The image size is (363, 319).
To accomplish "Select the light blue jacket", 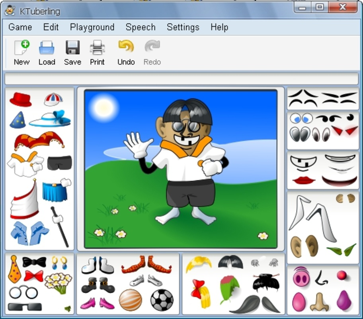I will pyautogui.click(x=29, y=233).
